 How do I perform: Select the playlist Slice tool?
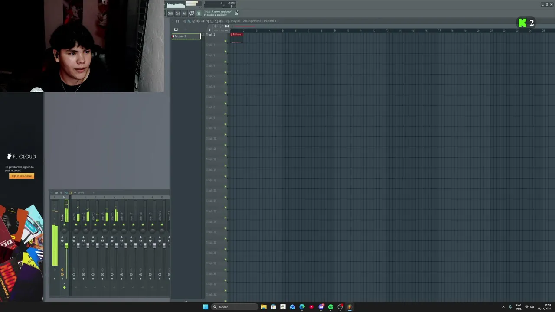[207, 21]
